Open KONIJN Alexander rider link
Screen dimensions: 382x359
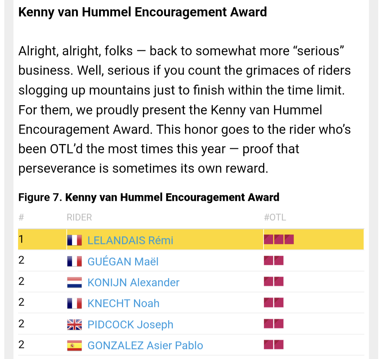[133, 283]
